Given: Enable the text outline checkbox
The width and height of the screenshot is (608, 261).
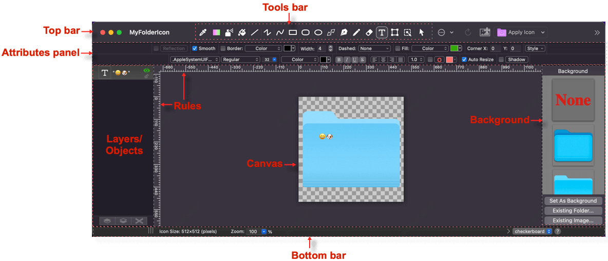Looking at the screenshot, I should tap(430, 60).
